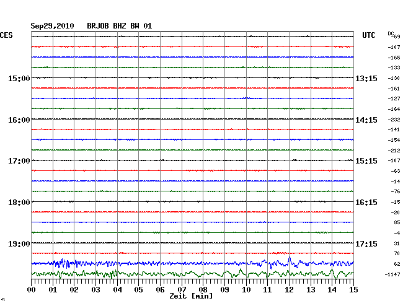
Task: Click the bottom green trace at DC -1147
Action: pos(192,274)
